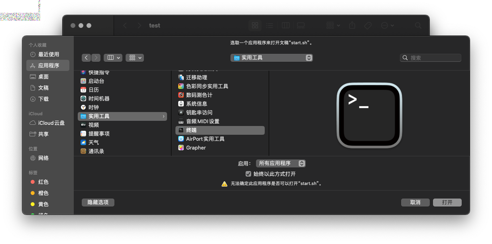This screenshot has height=244, width=492.
Task: Click the Weather (天气) app icon
Action: [x=83, y=142]
